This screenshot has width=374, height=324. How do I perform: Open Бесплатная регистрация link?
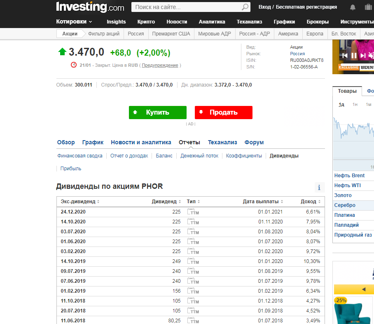[x=306, y=7]
